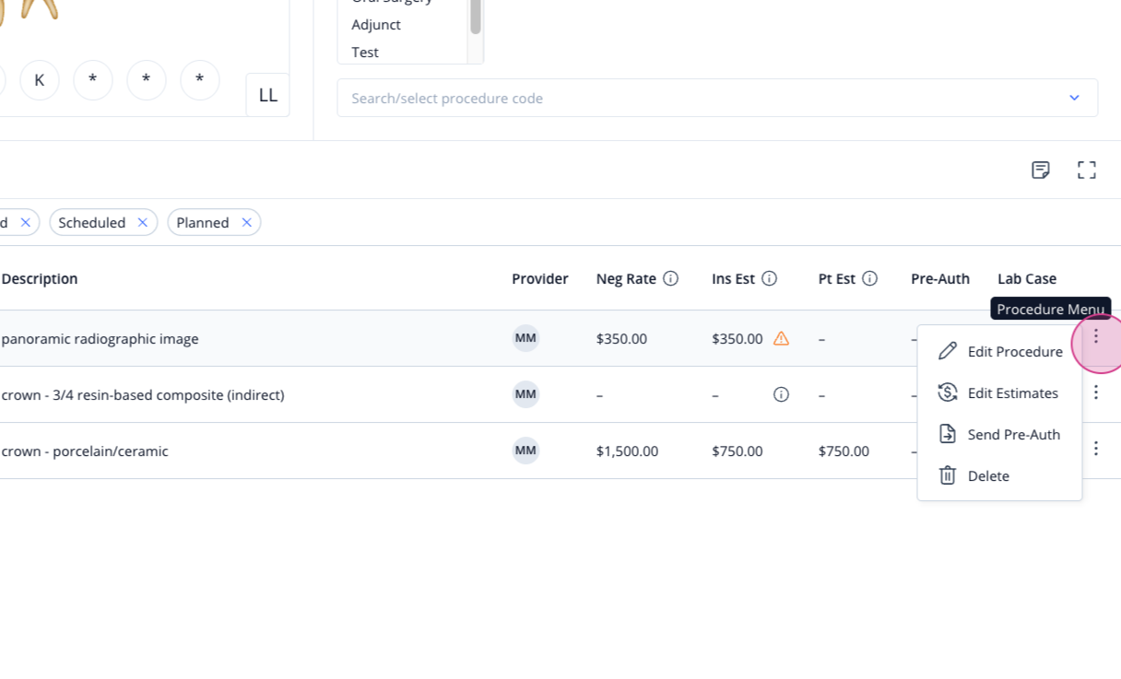Select Test in the category list
The width and height of the screenshot is (1121, 679).
coord(365,52)
